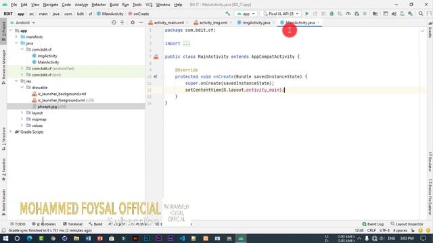433x243 pixels.
Task: Open the Build Variants side tab
Action: click(3, 202)
